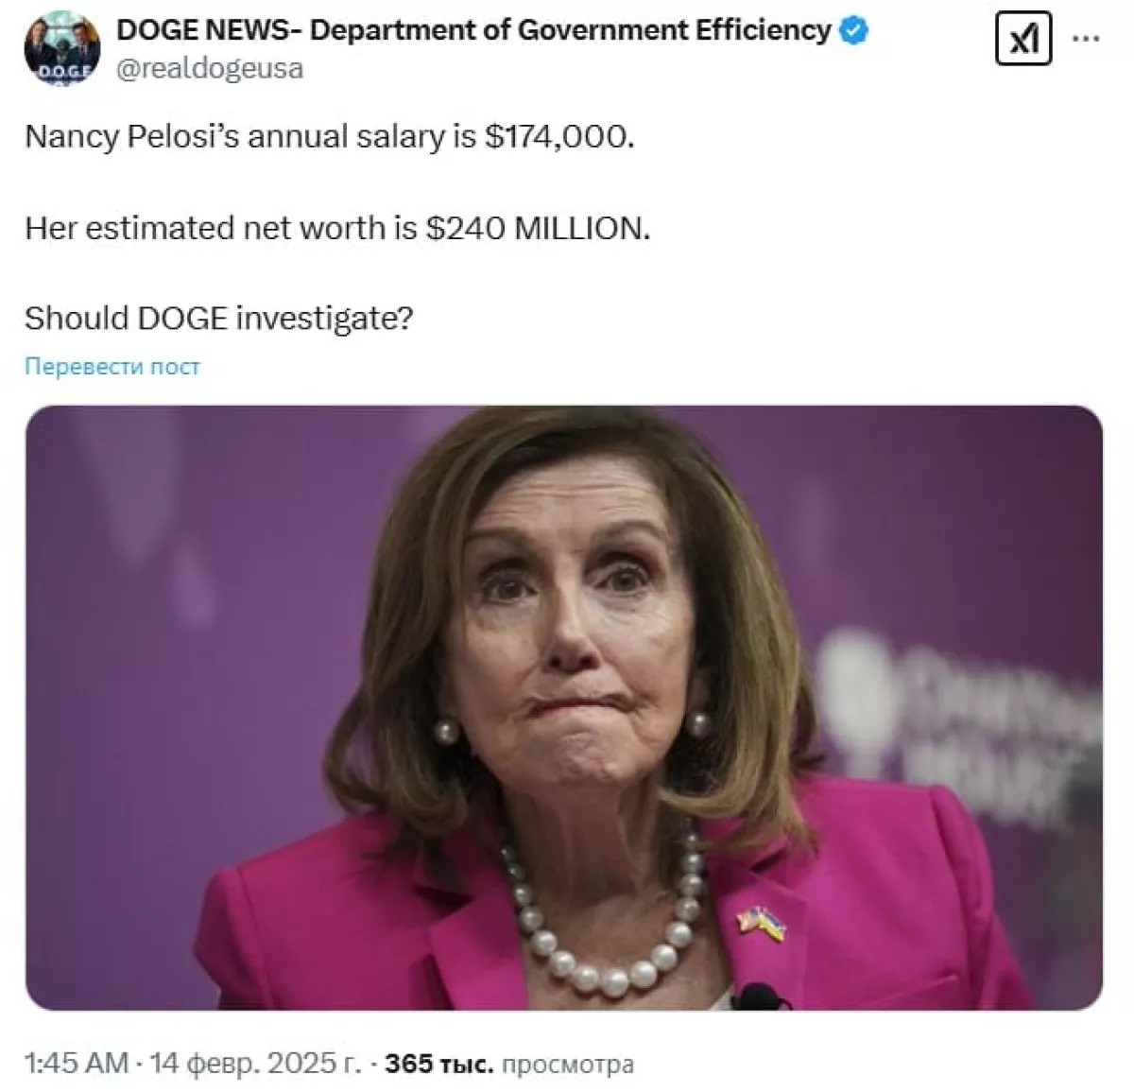Click the DOGE NEWS display name
Screen dimensions: 1134x1092
[473, 30]
